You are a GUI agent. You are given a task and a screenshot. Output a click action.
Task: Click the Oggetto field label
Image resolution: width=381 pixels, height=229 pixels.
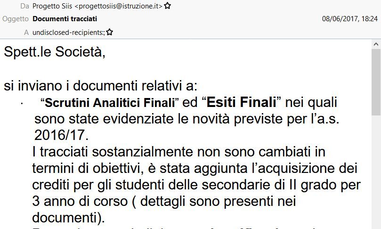coord(16,19)
